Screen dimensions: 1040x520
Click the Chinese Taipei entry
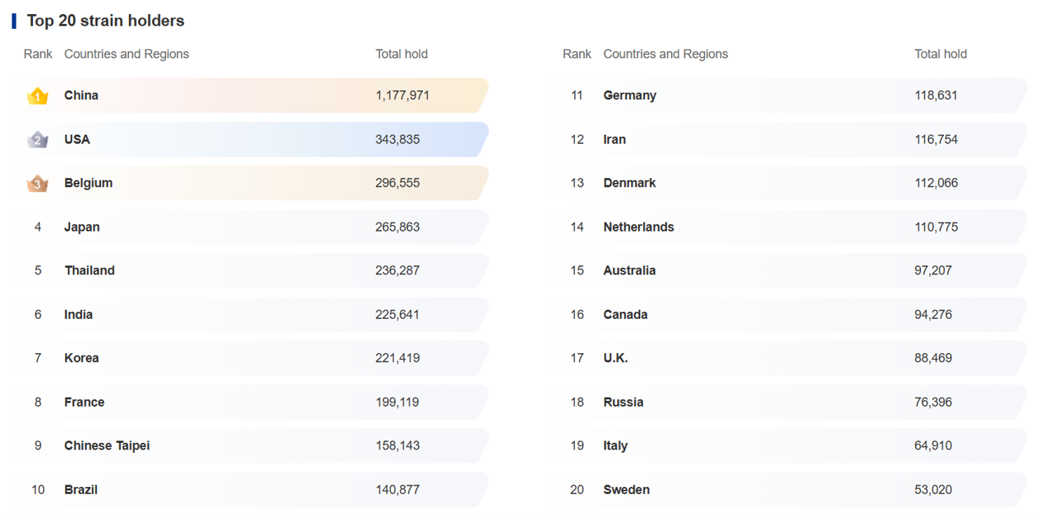click(107, 445)
